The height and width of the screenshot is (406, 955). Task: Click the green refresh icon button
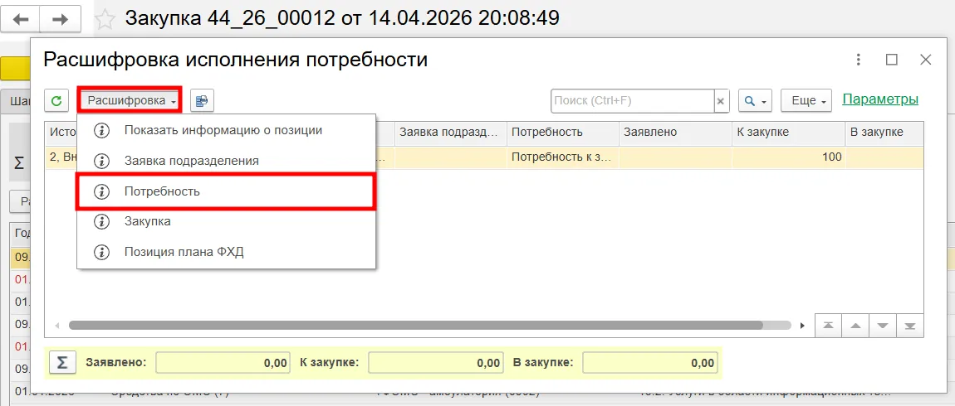[56, 100]
